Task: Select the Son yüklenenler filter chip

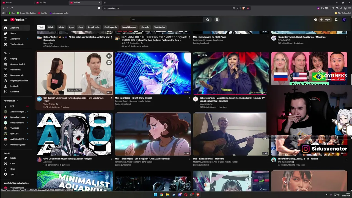Action: coord(129,27)
